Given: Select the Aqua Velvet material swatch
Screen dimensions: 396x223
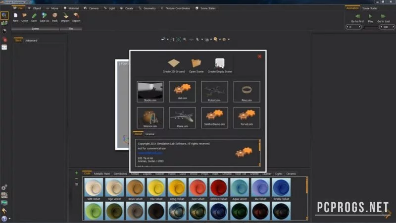Looking at the screenshot, I should coord(240,187).
